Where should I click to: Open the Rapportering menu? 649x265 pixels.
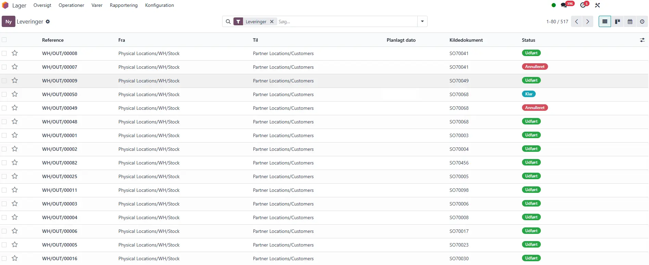[124, 5]
